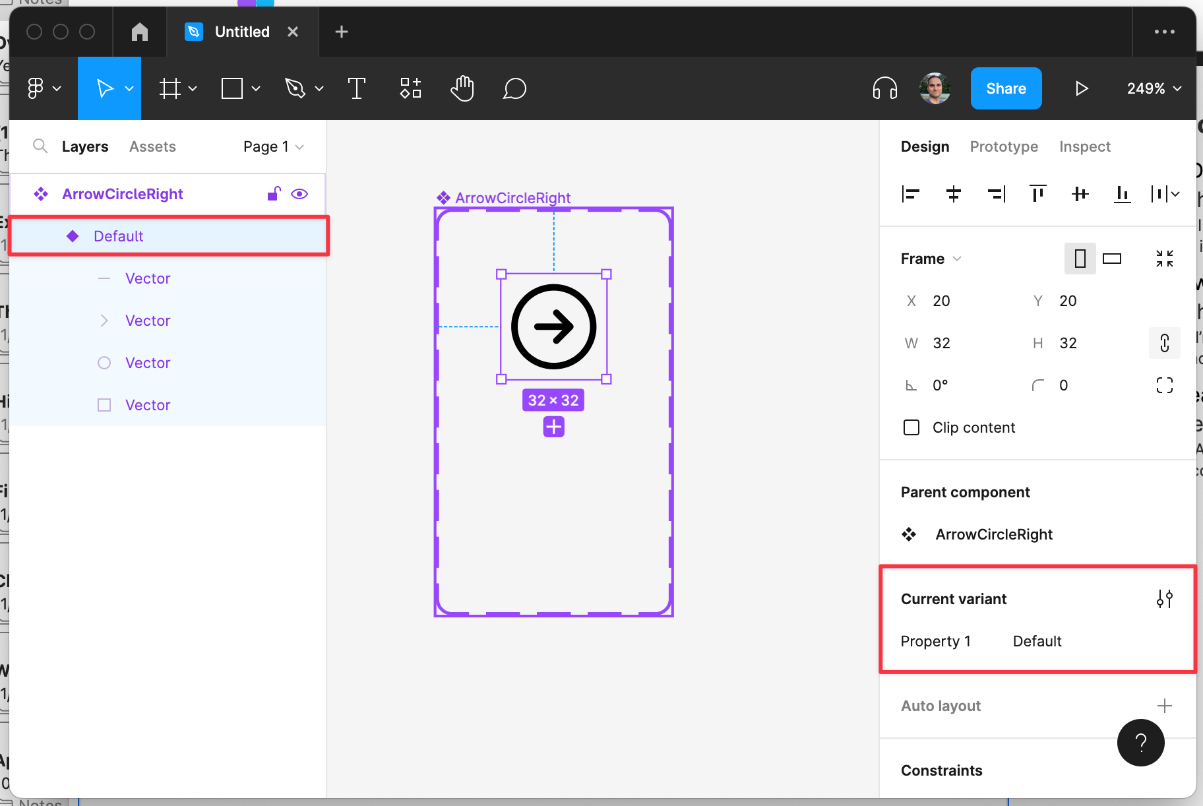The height and width of the screenshot is (806, 1203).
Task: Search layers with magnifier icon
Action: 40,146
